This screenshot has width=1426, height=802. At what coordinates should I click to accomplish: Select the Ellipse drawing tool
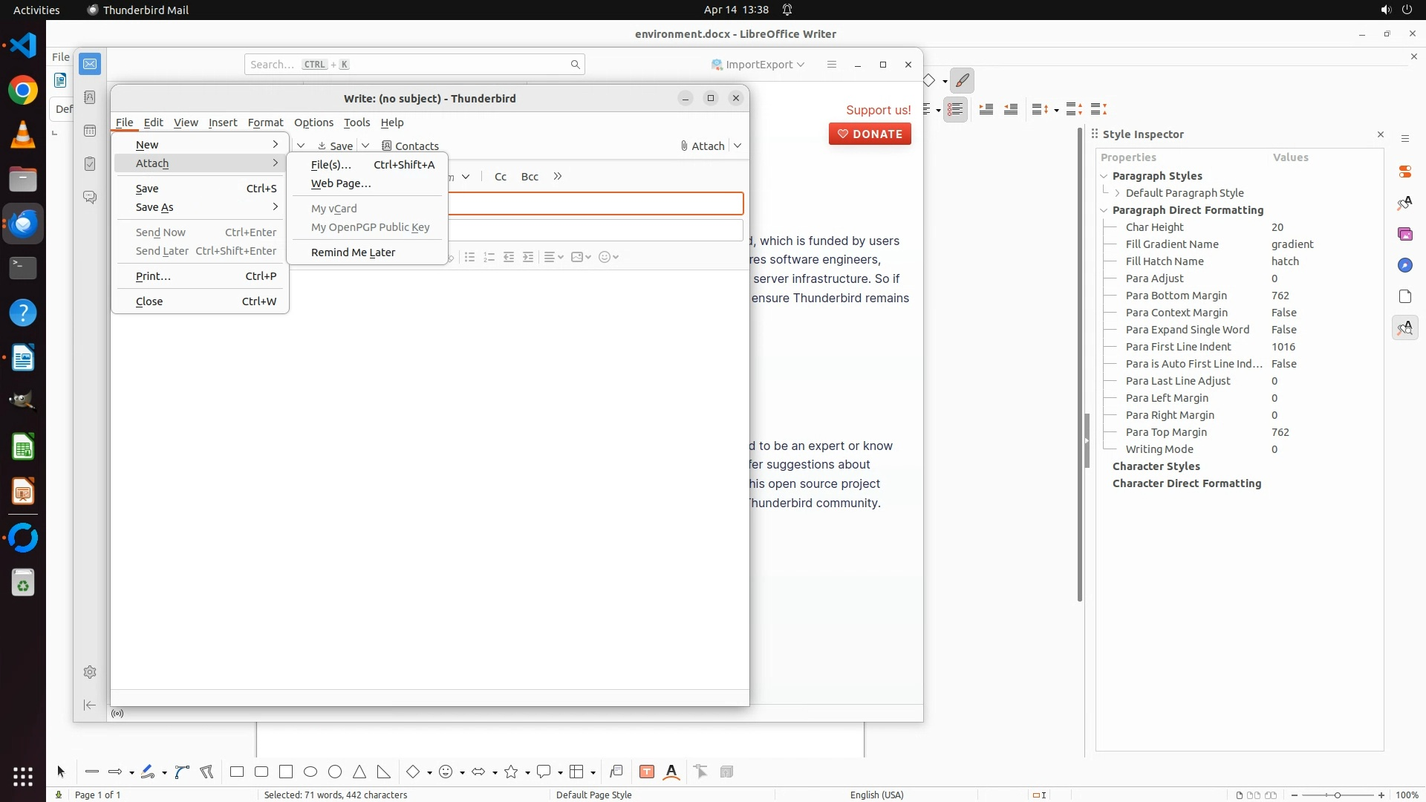[310, 772]
